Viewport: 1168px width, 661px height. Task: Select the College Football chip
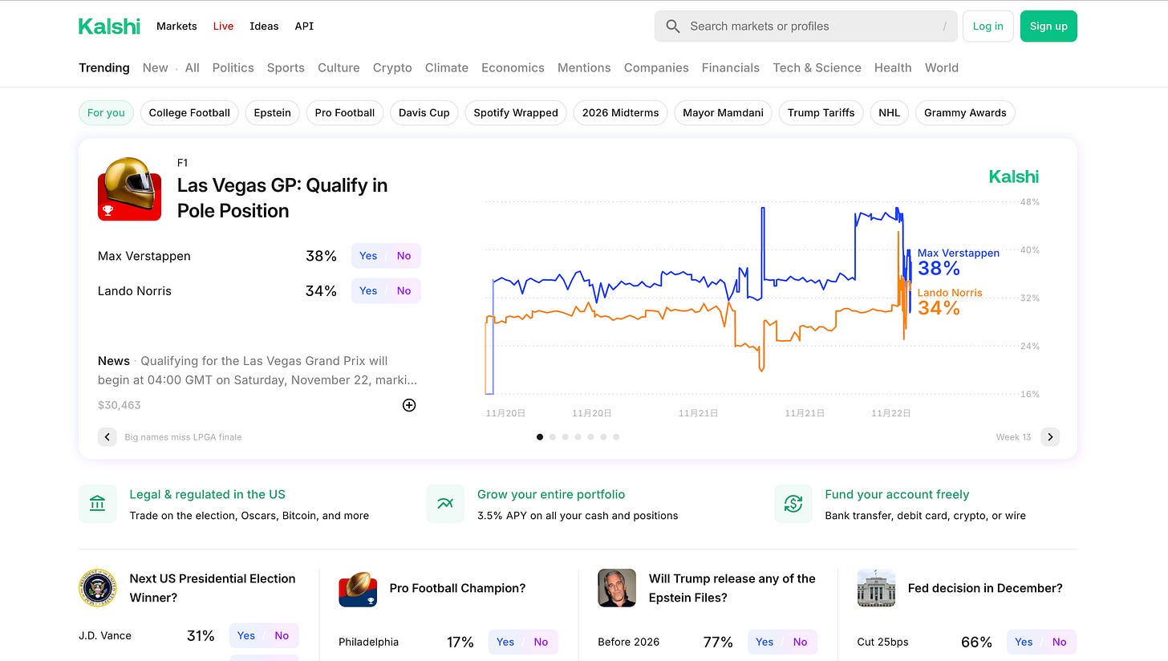pos(189,112)
